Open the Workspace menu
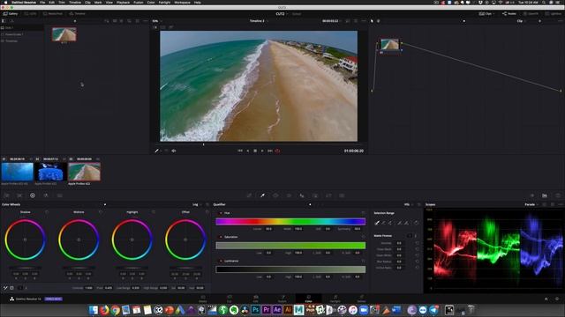This screenshot has width=565, height=317. pos(182,2)
